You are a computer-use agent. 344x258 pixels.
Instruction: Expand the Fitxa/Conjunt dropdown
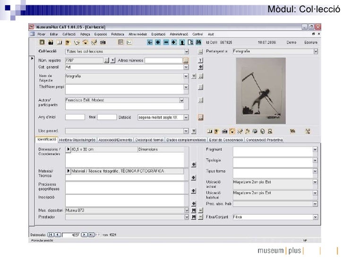[315, 217]
